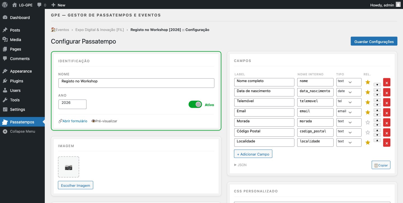
Task: Click + New in the admin bar
Action: click(58, 5)
